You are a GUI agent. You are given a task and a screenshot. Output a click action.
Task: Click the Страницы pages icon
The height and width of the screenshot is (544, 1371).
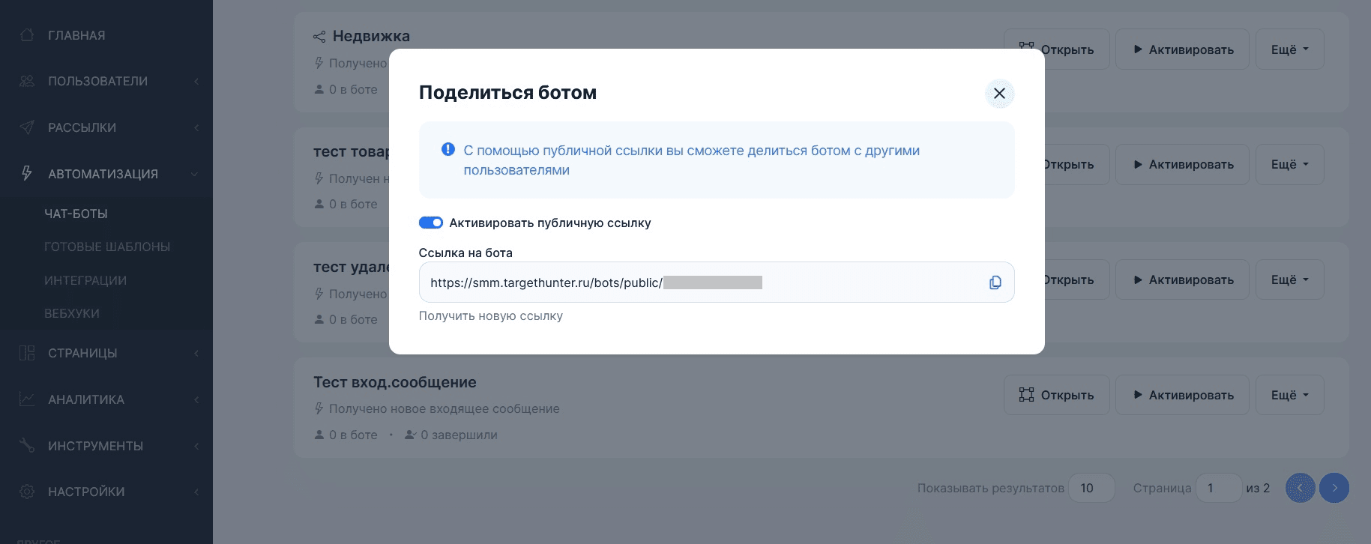(27, 353)
